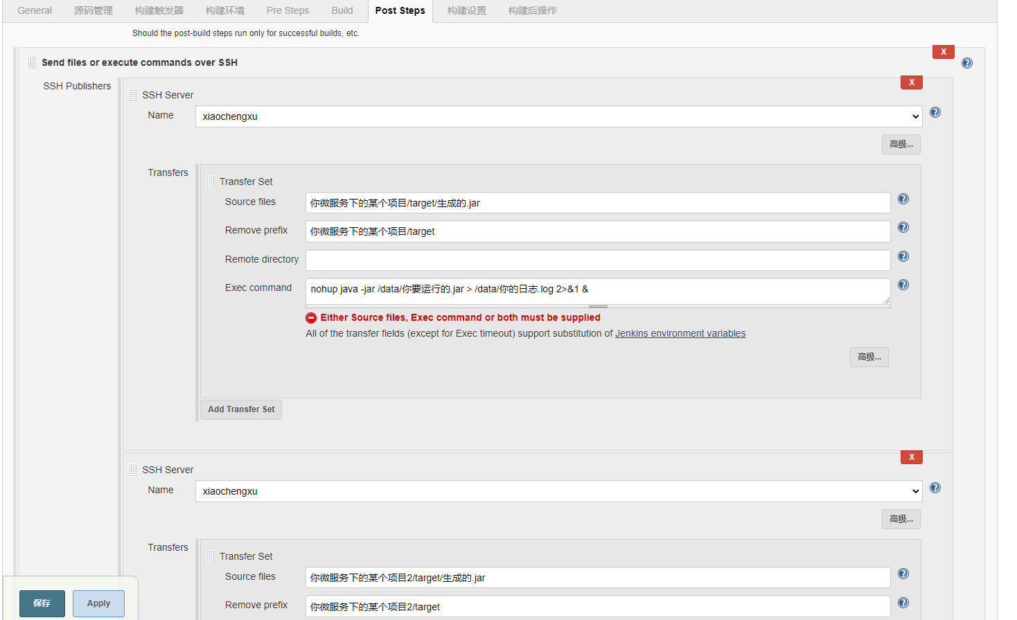
Task: Click help icon beside Remote directory field
Action: (x=903, y=257)
